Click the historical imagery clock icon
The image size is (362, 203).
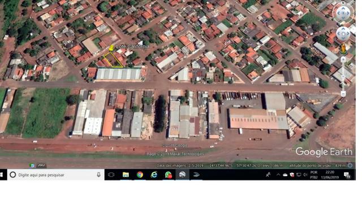pos(32,165)
